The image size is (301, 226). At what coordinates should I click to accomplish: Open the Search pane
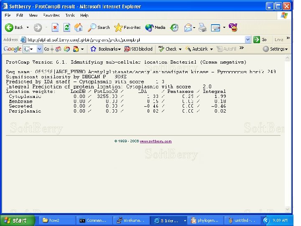[x=99, y=28]
